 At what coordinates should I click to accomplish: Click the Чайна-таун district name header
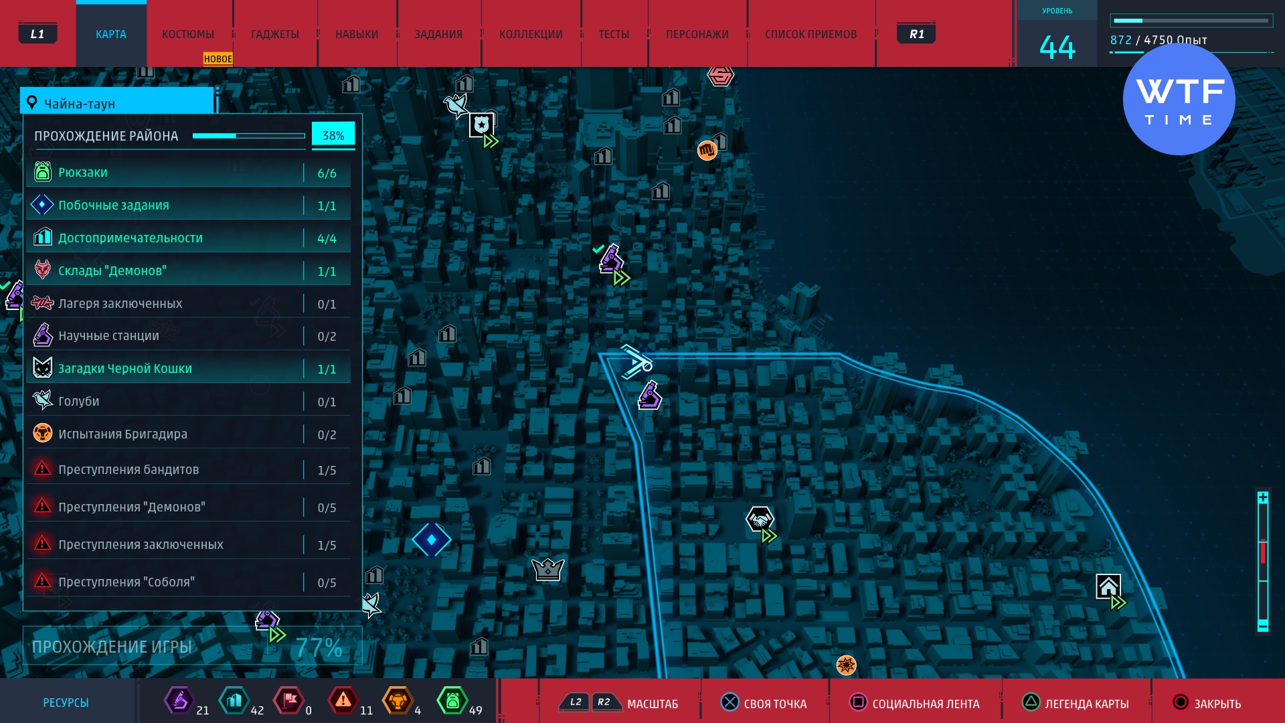[117, 103]
